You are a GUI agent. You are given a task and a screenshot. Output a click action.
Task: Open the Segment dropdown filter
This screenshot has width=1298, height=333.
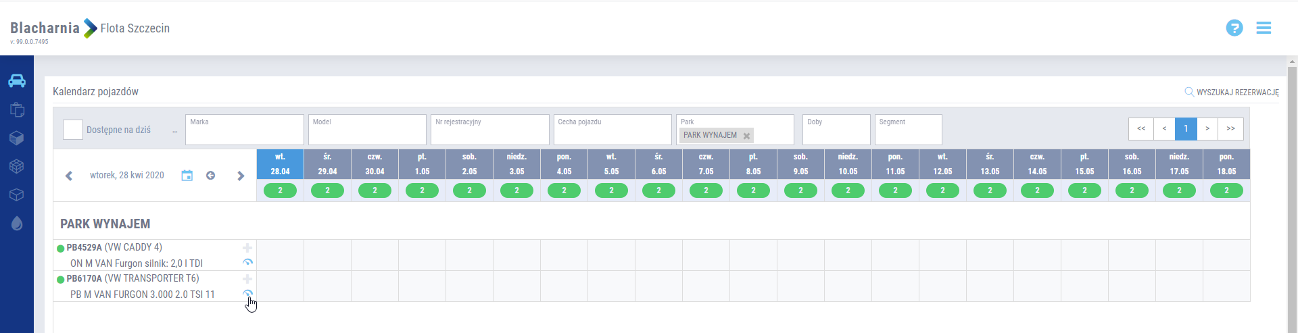[x=908, y=130]
